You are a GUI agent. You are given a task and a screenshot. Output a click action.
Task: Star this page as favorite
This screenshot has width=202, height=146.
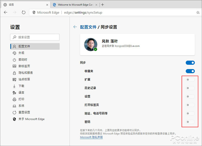click(198, 13)
